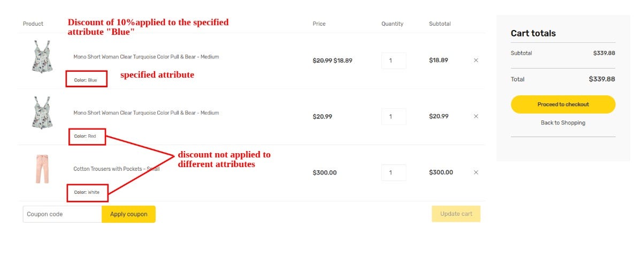Open the Red romper product thumbnail
Viewport: 642px width, 256px height.
click(x=42, y=112)
